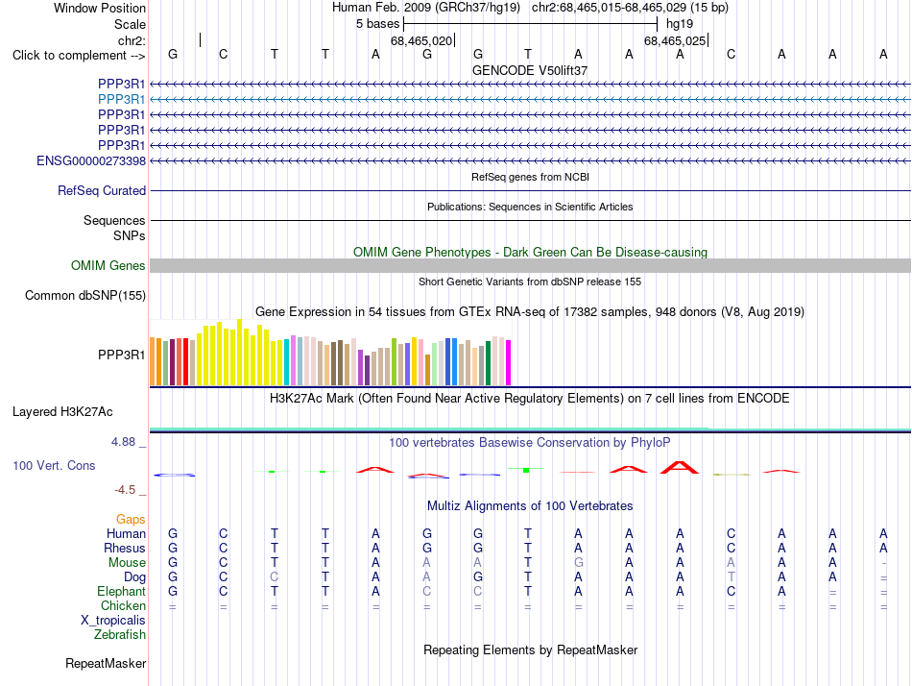
Task: Select the Chicken species row label
Action: (123, 605)
